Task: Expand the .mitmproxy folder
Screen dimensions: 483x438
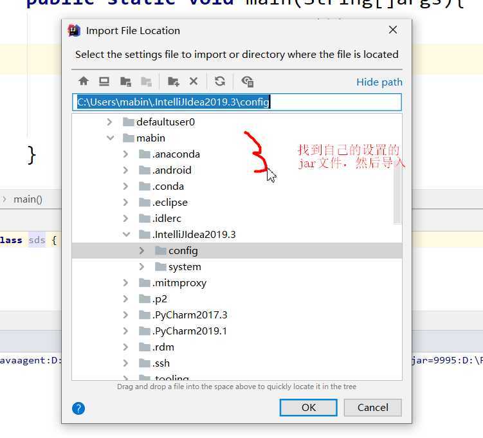Action: (x=125, y=283)
